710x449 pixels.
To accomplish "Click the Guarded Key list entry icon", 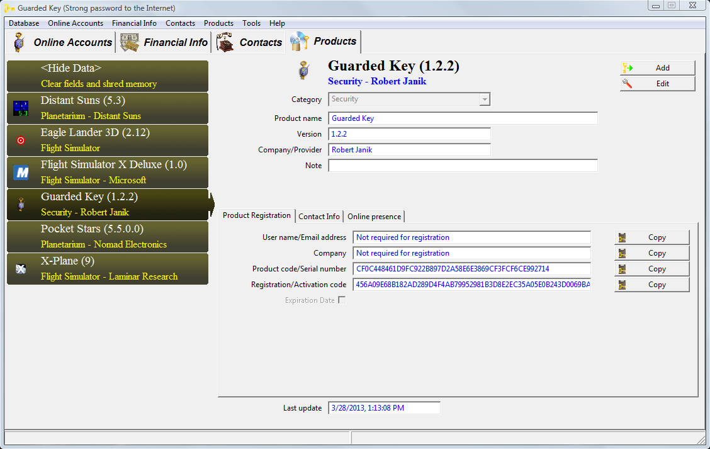I will 21,204.
